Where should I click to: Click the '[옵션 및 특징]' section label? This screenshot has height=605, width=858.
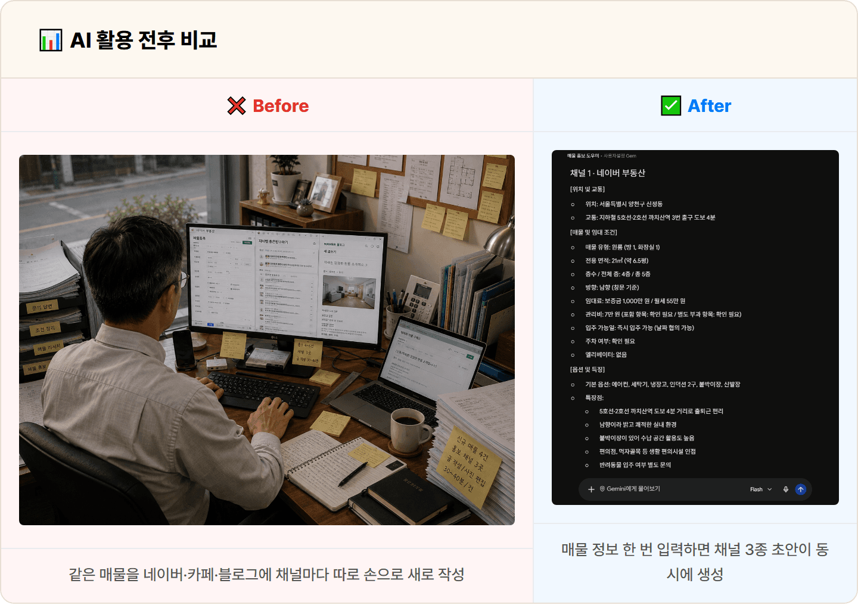tap(587, 370)
